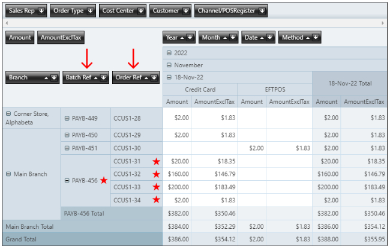Image resolution: width=390 pixels, height=248 pixels.
Task: Click the Branch field filter icon
Action: tap(54, 77)
